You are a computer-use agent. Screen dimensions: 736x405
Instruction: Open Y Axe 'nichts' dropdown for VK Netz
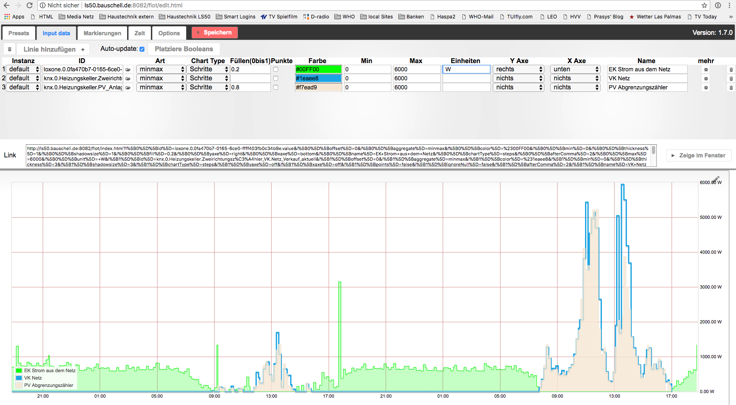(519, 78)
